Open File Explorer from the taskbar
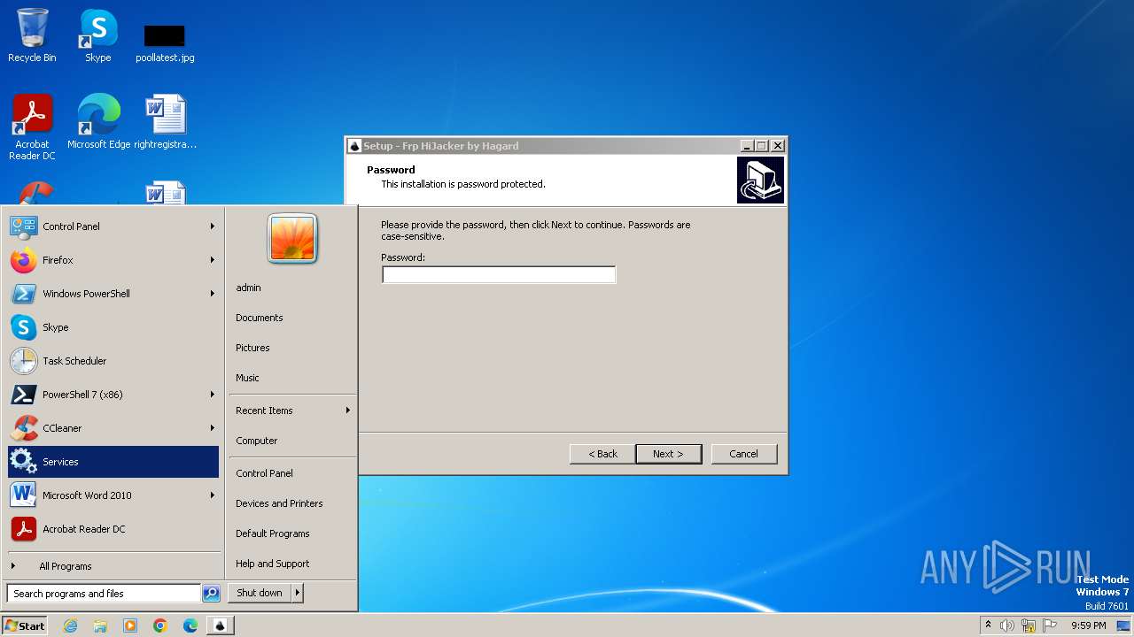The height and width of the screenshot is (637, 1134). (100, 625)
